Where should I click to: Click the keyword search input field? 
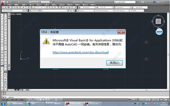tap(125, 2)
